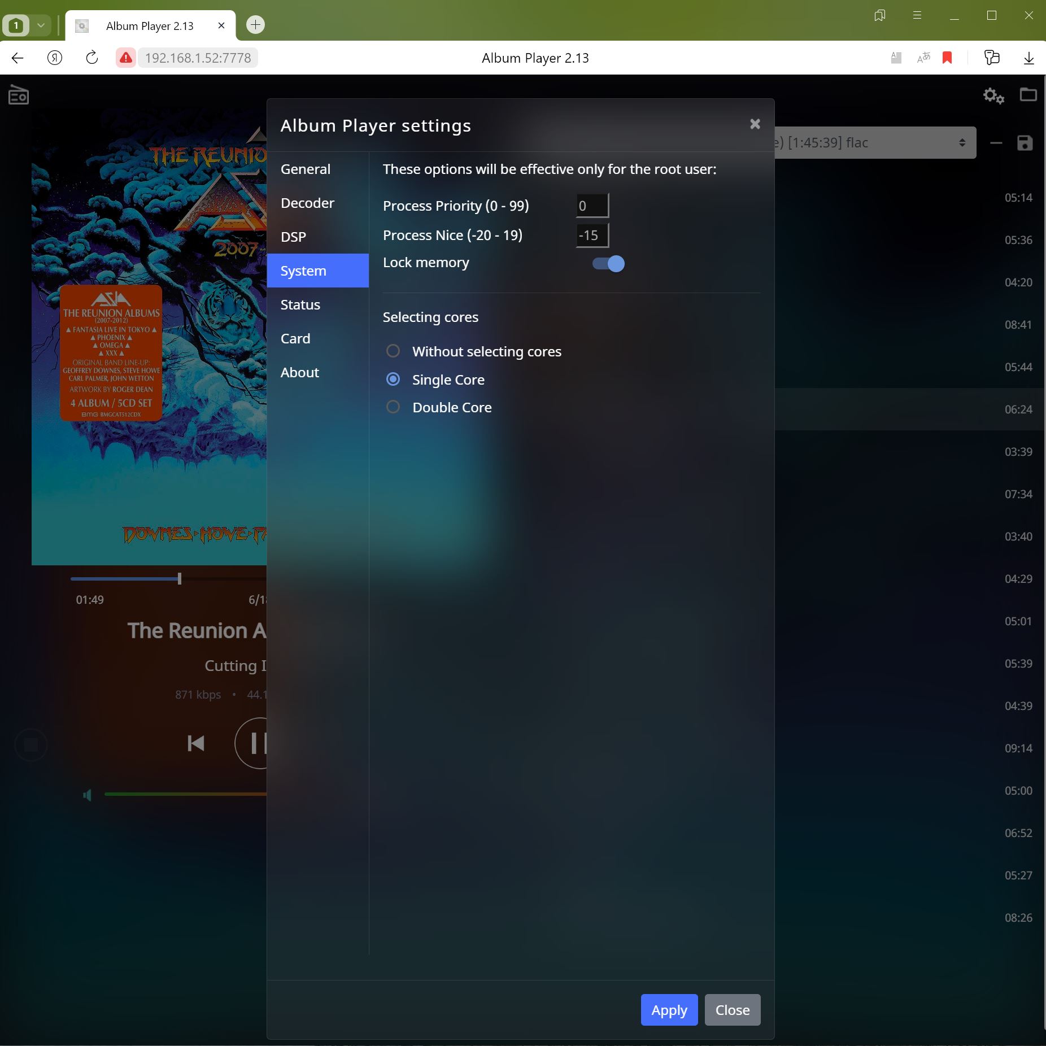Screen dimensions: 1046x1046
Task: Open the folder browser icon
Action: click(x=1028, y=95)
